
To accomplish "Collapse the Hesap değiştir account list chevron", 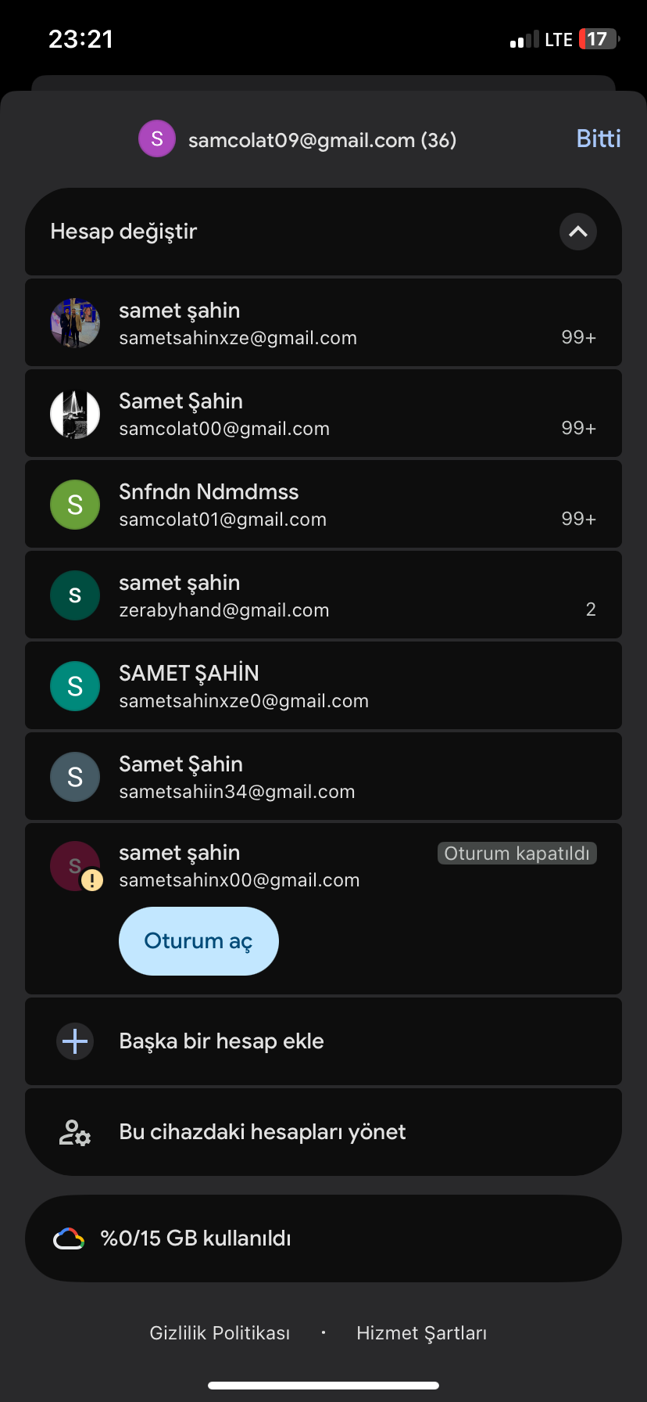I will pos(578,232).
